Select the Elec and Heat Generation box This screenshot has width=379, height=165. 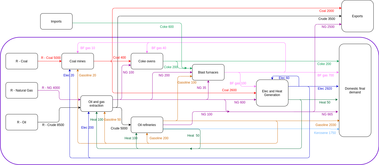272,93
